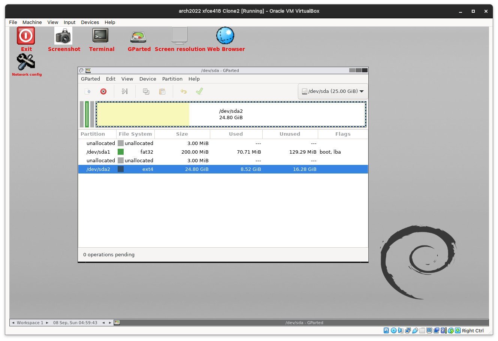Click the VirtualBox shared folders status icon

click(422, 331)
